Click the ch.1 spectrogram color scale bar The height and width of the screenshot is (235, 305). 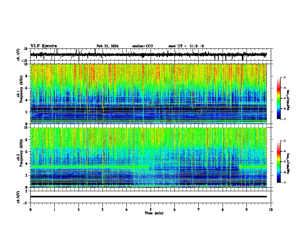(279, 98)
